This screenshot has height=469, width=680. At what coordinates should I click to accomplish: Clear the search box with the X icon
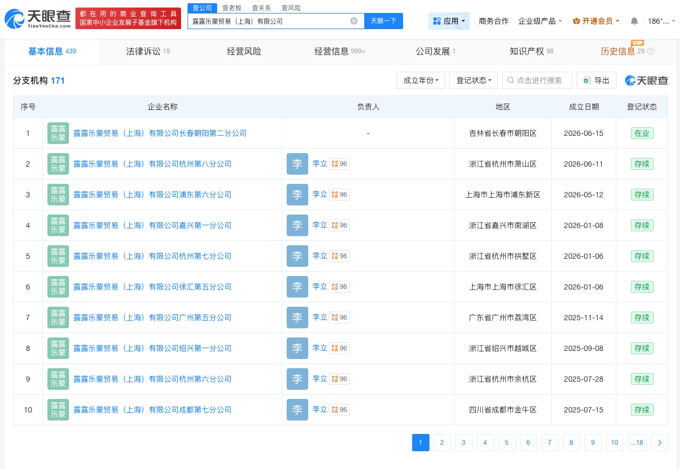[x=354, y=21]
